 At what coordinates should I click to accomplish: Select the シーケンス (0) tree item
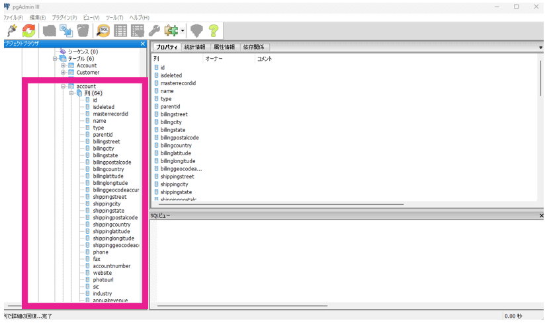[83, 52]
